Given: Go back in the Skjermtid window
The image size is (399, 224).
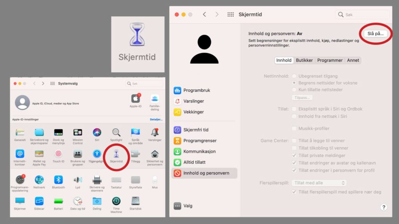Looking at the screenshot, I should [204, 14].
